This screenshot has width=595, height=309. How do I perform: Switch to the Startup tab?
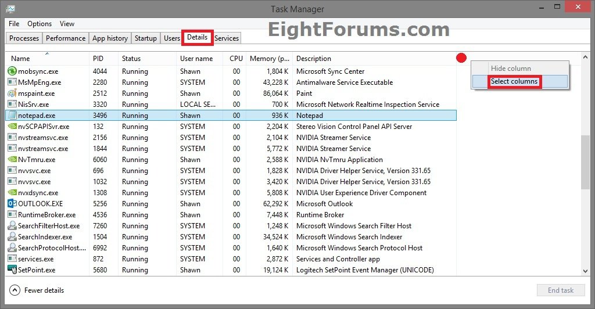[x=146, y=38]
